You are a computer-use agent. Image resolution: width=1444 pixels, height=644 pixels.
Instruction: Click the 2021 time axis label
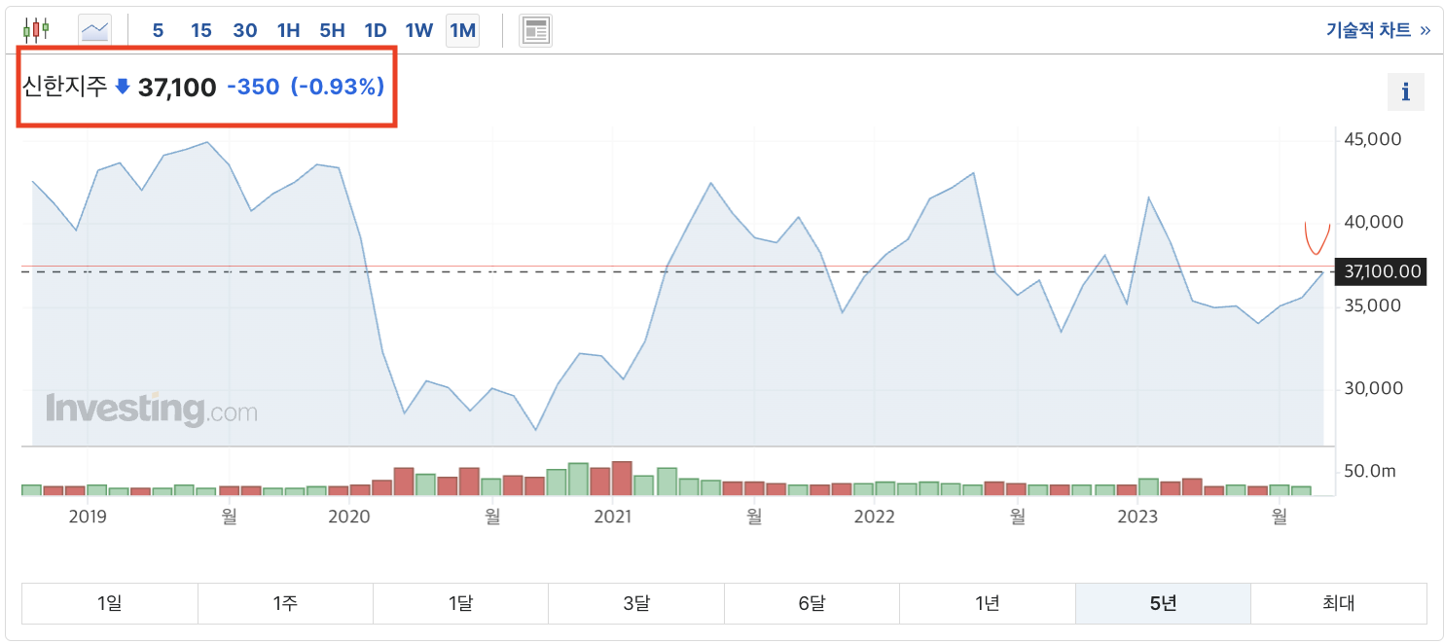612,517
